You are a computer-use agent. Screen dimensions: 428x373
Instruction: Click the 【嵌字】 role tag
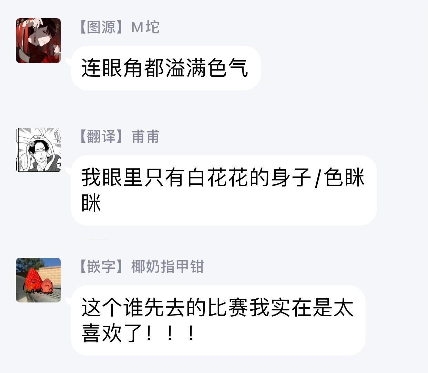click(x=101, y=267)
